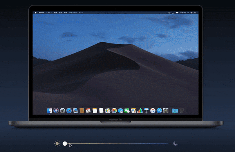Screen dimensions: 235x152
Task: Click the Wi-Fi status icon
Action: pyautogui.click(x=169, y=13)
